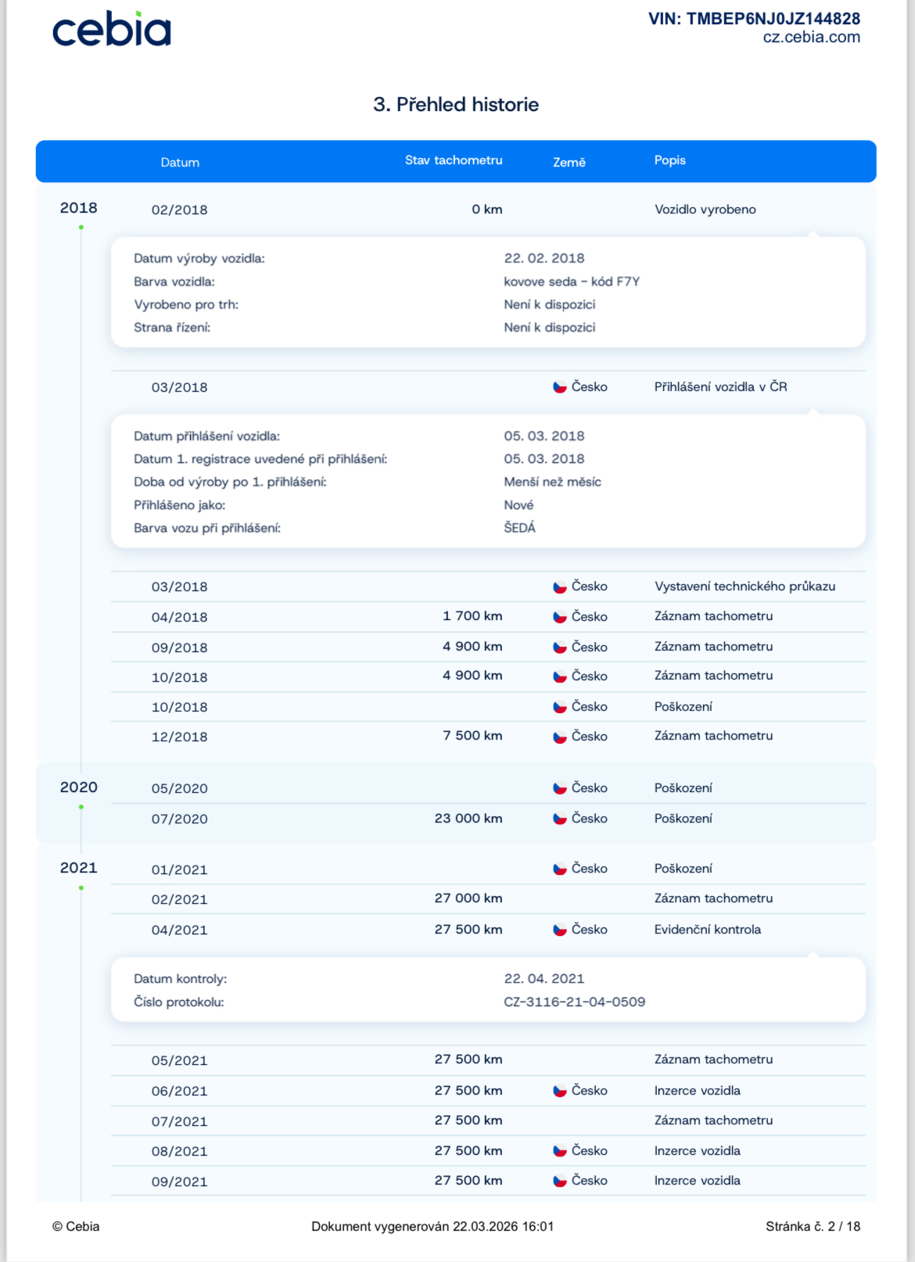Select the green 2021 timeline dot

(81, 888)
